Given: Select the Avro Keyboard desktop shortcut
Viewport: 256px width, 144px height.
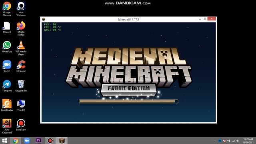Looking at the screenshot, I should coord(7,126).
